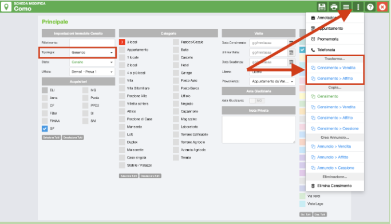Print the record using the printer icon

pos(334,7)
